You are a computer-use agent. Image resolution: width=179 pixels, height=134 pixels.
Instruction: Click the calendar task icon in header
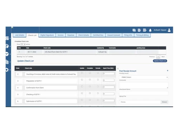(x=134, y=30)
